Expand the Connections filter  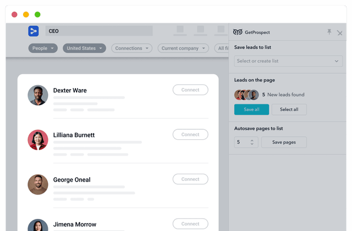(132, 48)
